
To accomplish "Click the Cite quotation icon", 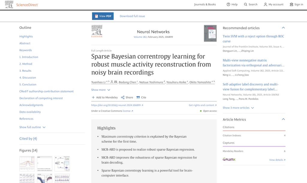I will [138, 97].
